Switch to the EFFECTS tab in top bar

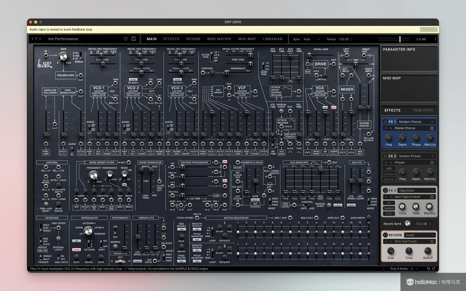coord(171,39)
